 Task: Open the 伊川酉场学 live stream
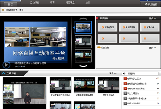pyautogui.click(x=129, y=27)
